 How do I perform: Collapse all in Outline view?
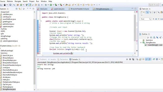pos(151,38)
